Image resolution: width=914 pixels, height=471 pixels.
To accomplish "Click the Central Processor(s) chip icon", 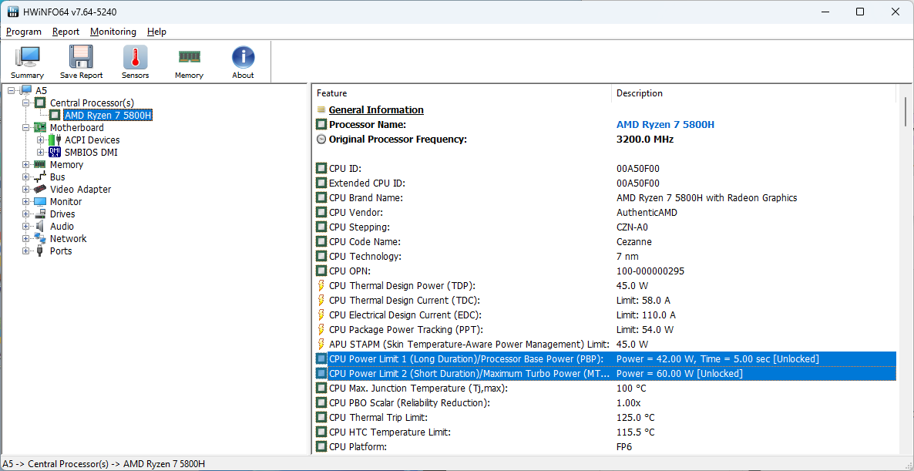I will (40, 103).
